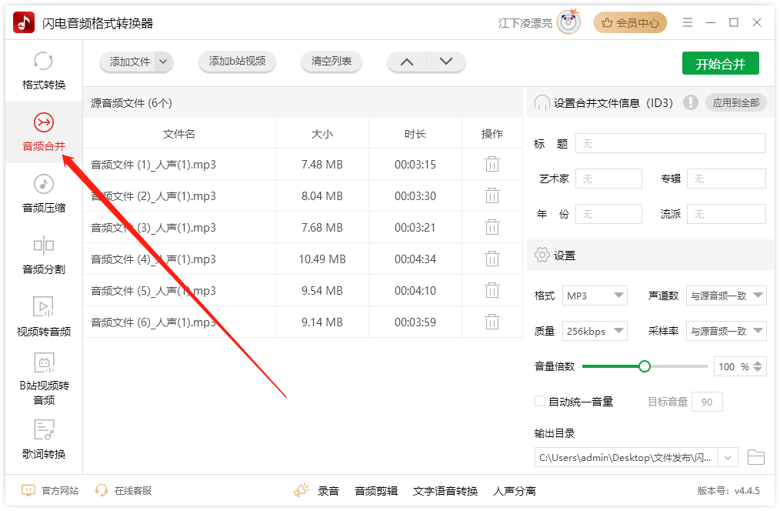Image resolution: width=780 pixels, height=511 pixels.
Task: Open the 音频压缩 audio compression tool
Action: coord(43,192)
